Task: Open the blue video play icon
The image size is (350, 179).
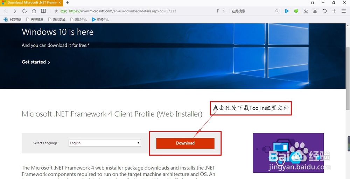Action: point(287,11)
